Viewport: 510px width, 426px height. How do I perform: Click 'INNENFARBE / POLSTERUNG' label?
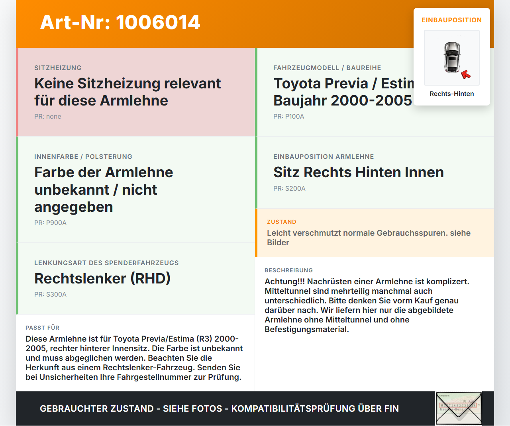[x=83, y=156]
